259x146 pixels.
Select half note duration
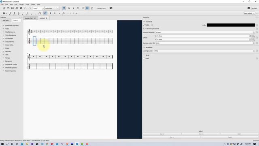click(27, 13)
